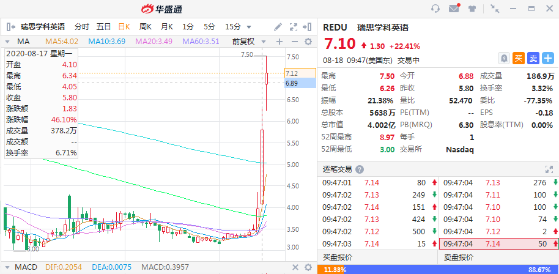Select the 09:47:03 7.14 15 trade row

click(378, 244)
